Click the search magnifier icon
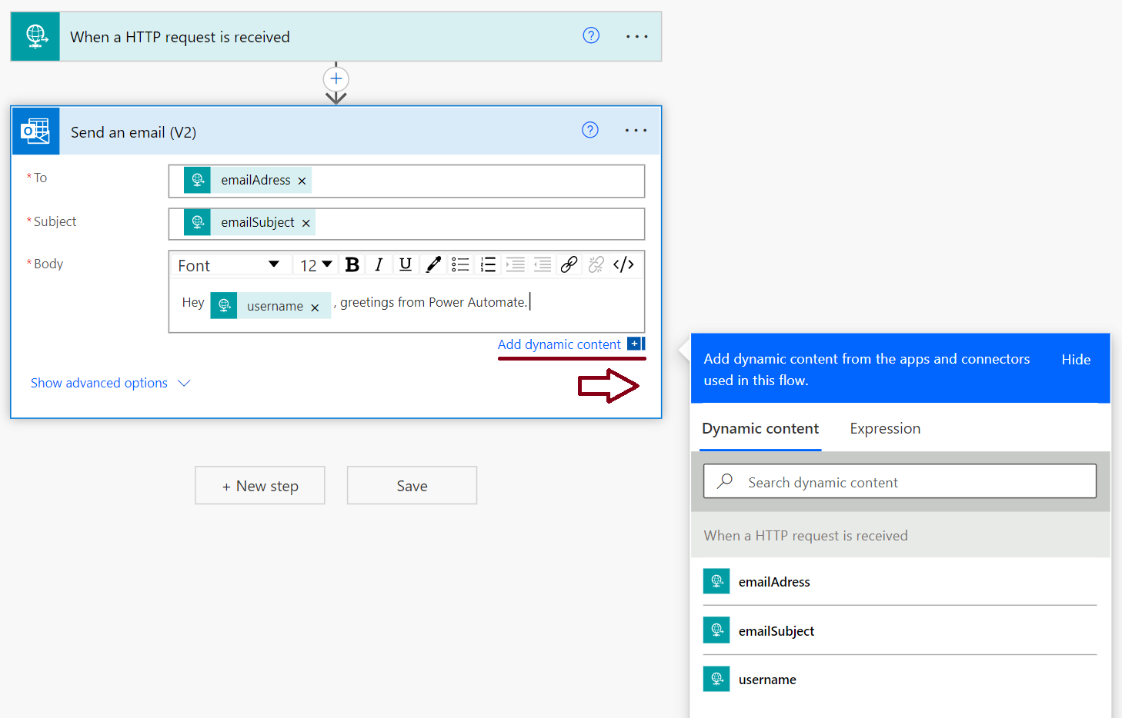 coord(724,481)
